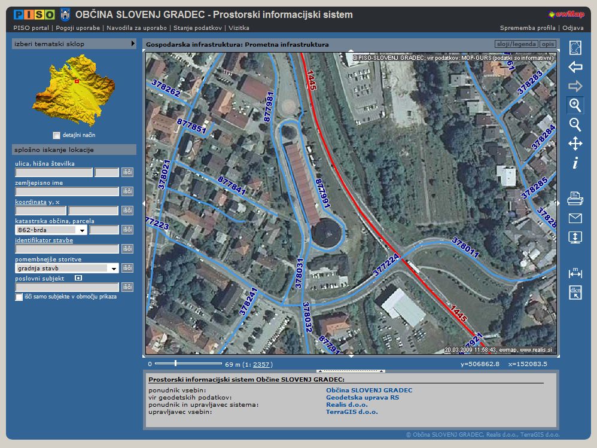Select the zoom out magnifier tool
This screenshot has height=448, width=597.
[x=575, y=124]
